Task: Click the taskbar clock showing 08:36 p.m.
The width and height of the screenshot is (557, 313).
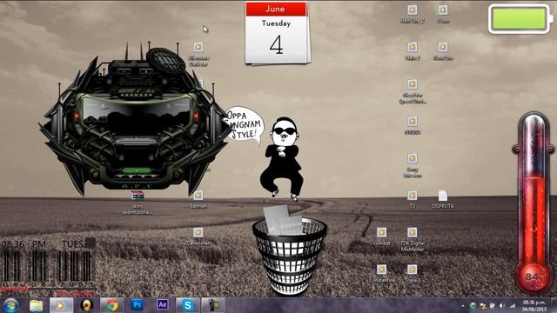Action: (x=534, y=305)
